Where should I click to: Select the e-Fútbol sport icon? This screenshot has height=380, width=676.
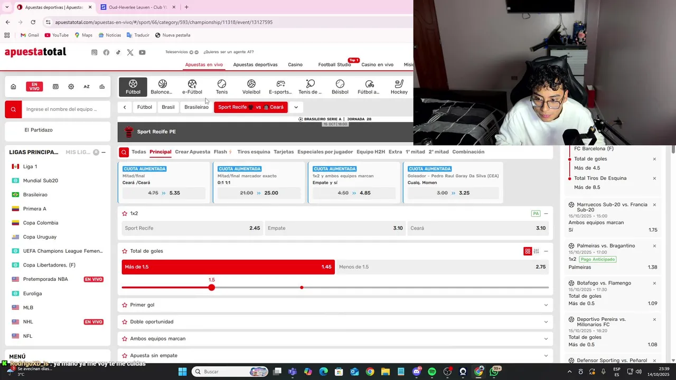tap(192, 87)
